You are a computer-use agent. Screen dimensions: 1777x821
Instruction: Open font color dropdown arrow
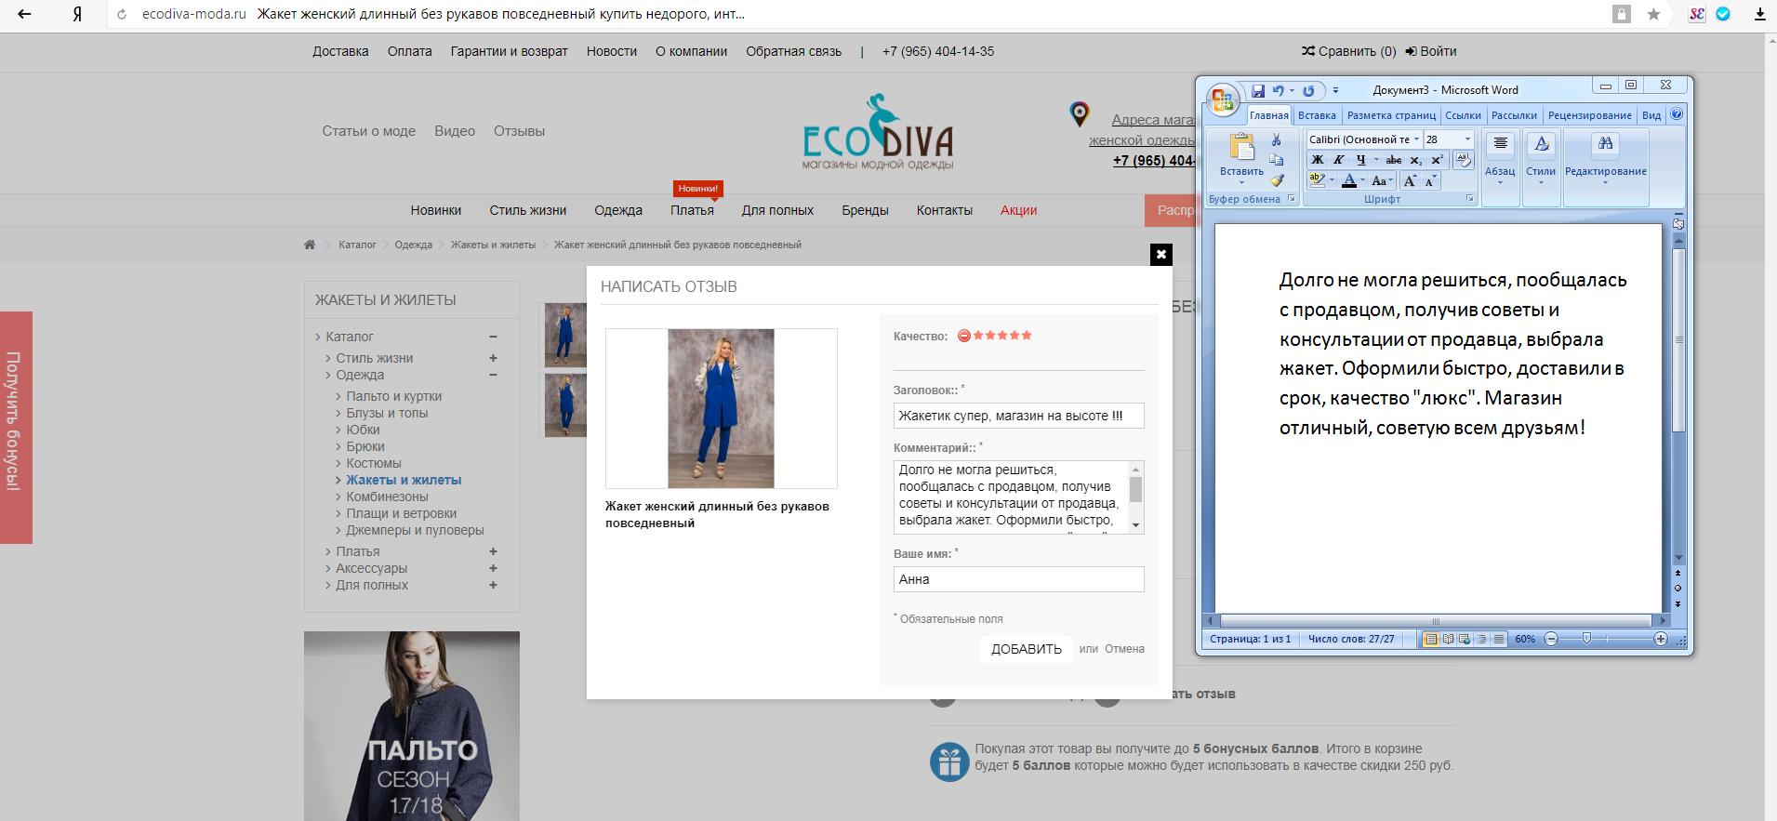pyautogui.click(x=1363, y=180)
